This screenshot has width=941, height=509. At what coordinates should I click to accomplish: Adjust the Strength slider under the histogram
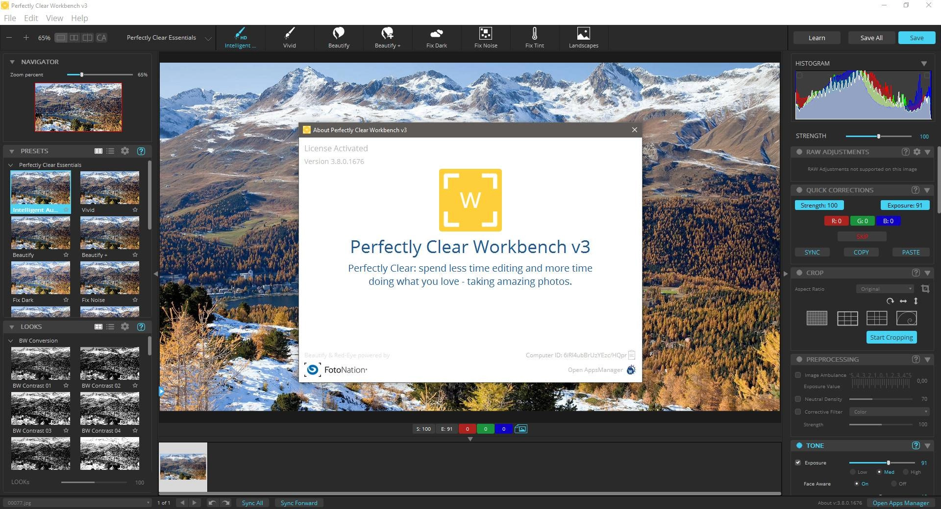click(x=878, y=136)
